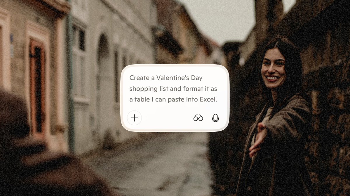
Task: Click the word "Excel" in the prompt
Action: [x=208, y=99]
